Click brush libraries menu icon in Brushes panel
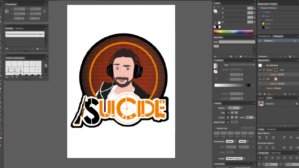 click(x=7, y=49)
